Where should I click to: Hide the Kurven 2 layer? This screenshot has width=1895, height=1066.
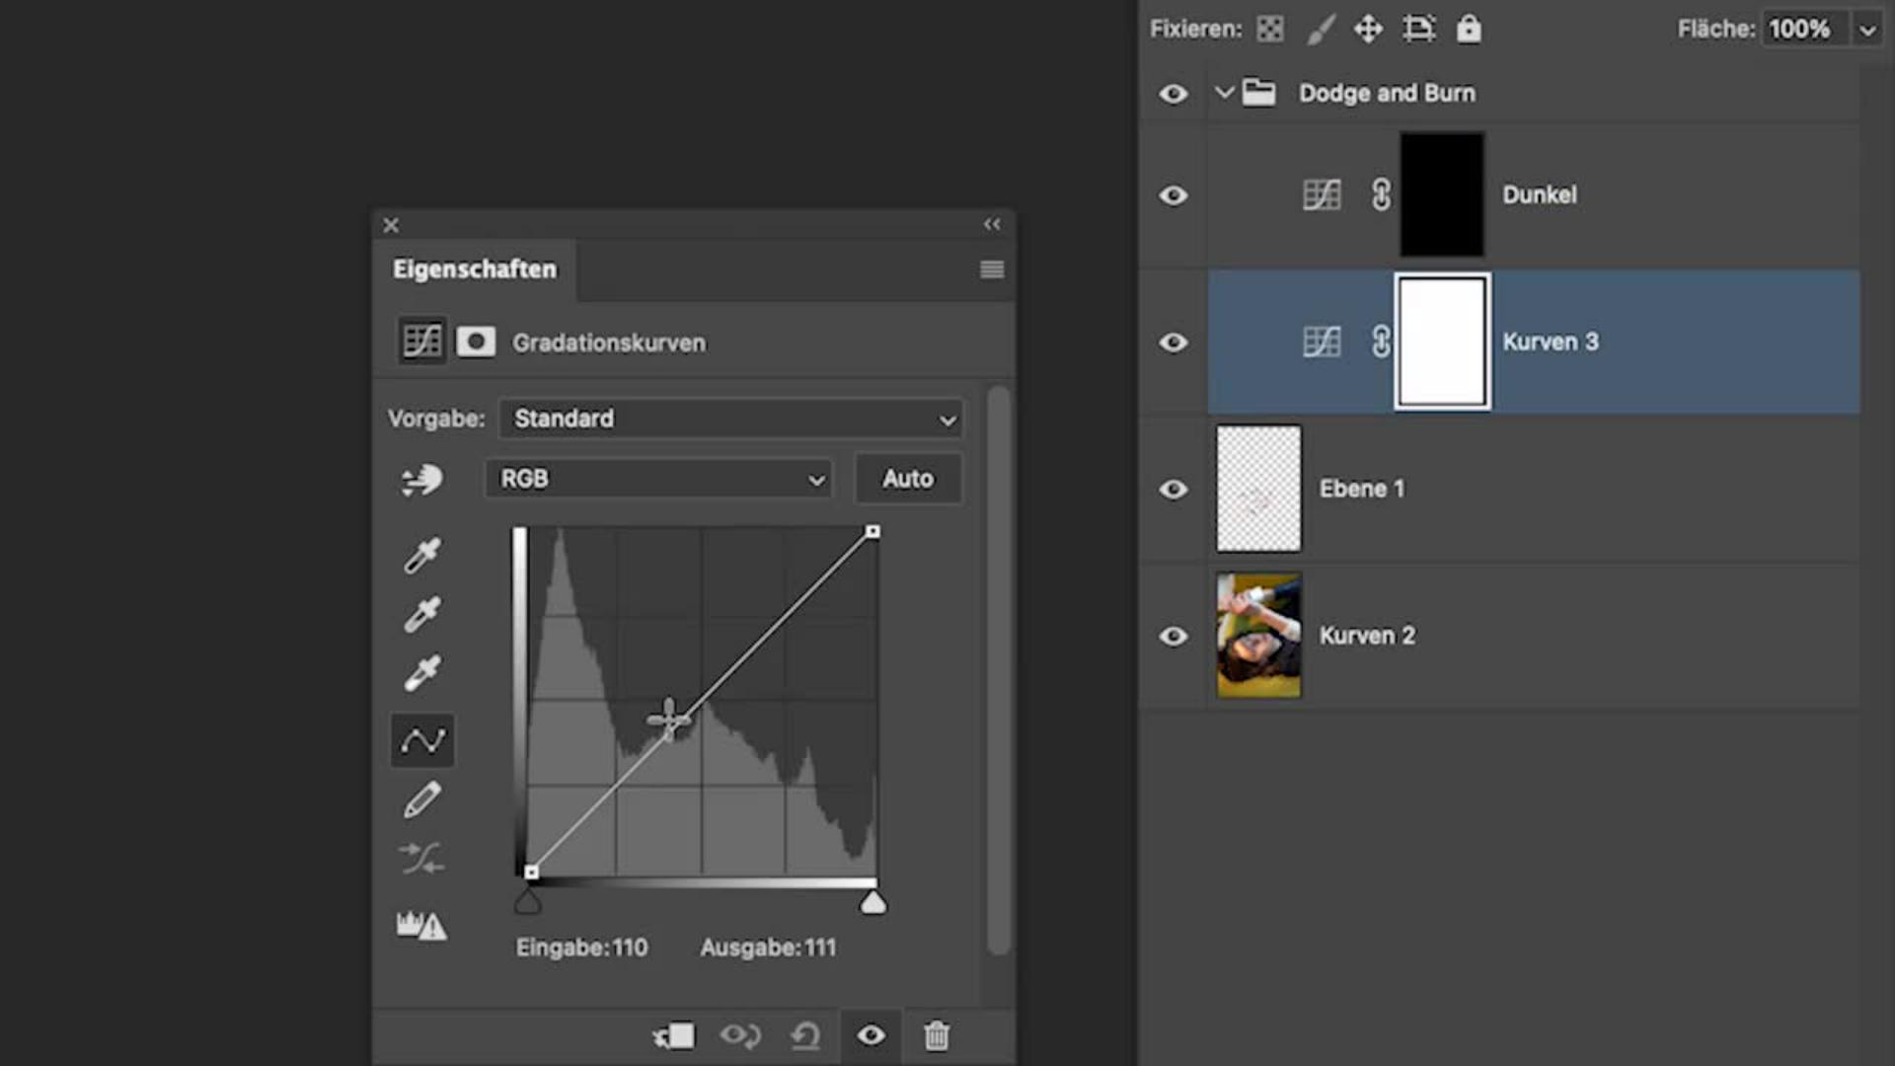1173,637
